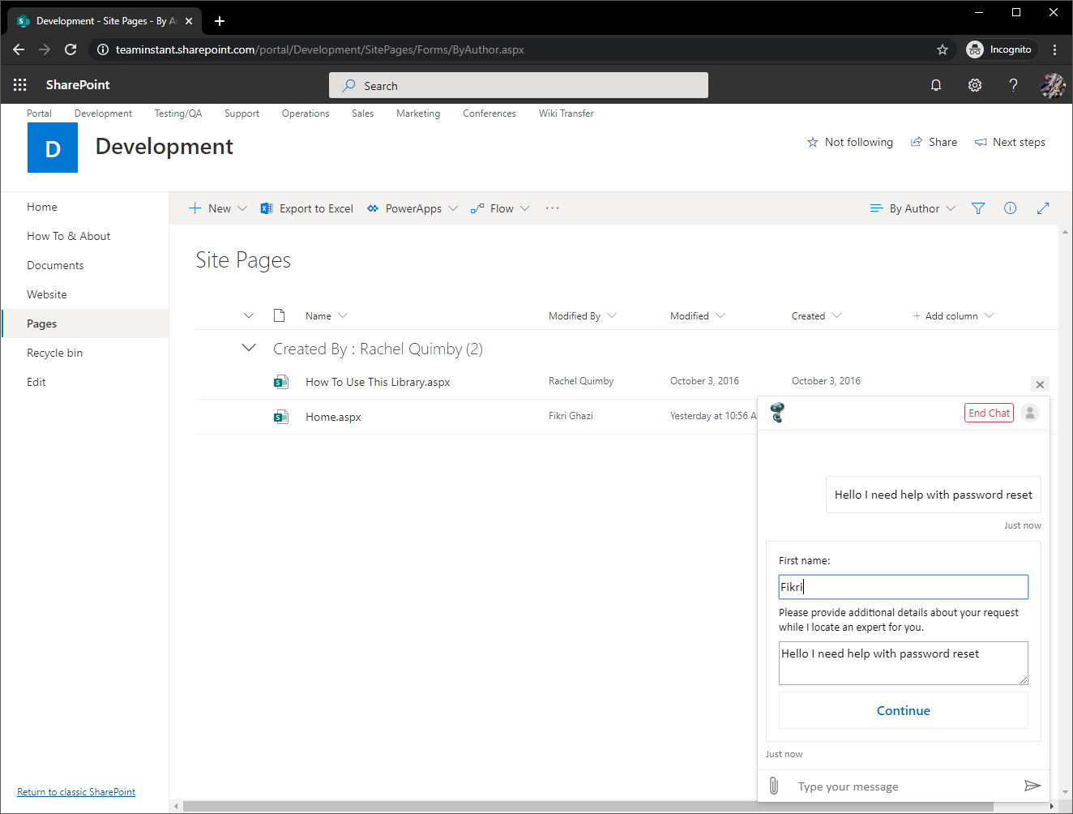The height and width of the screenshot is (814, 1073).
Task: Open the filter pane funnel icon
Action: tap(978, 208)
